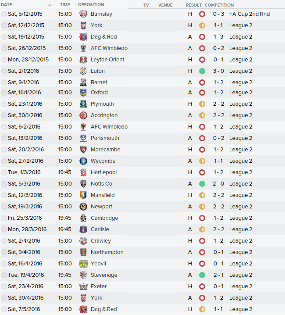
Task: Toggle the checkmark for 2/1/2016 Luton fixture
Action: point(4,71)
